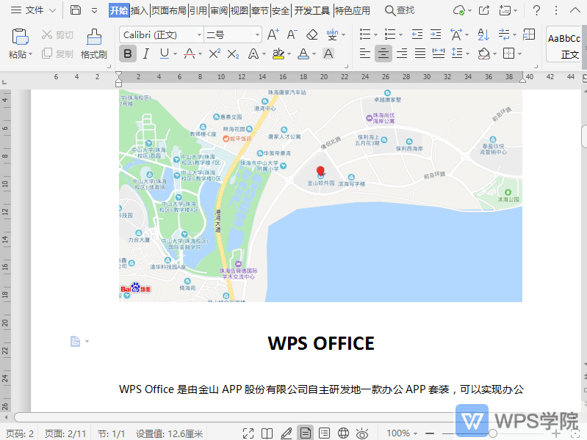
Task: Click the paragraph layout icon beside the heading
Action: coord(75,341)
